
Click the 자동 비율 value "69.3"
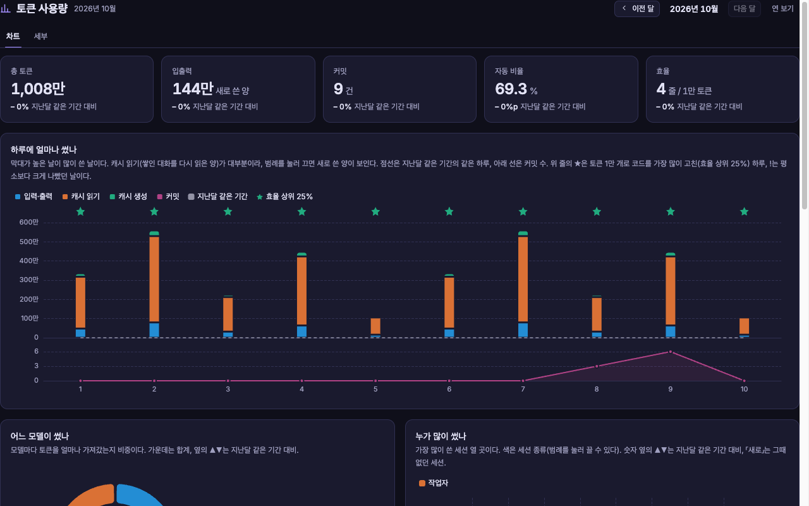[x=511, y=89]
